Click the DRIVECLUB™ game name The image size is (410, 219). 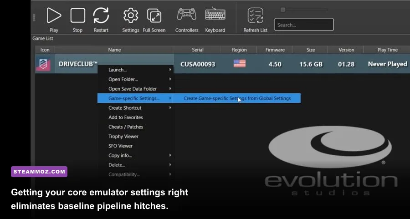78,64
